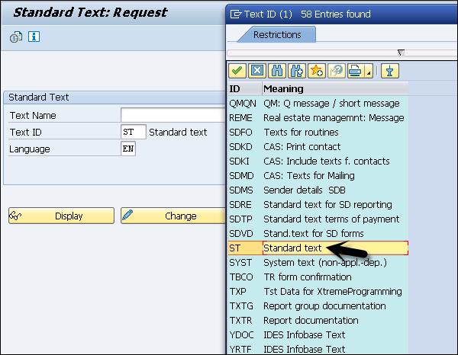
Task: Click into the Text Name input field
Action: coord(173,115)
